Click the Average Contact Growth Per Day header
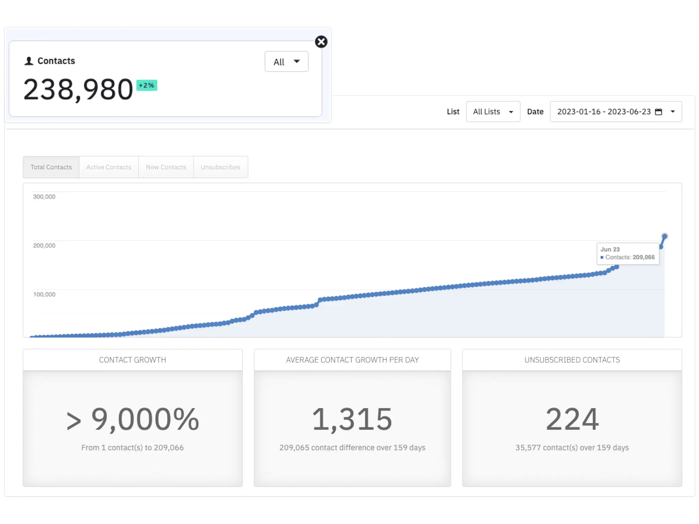 [x=352, y=360]
